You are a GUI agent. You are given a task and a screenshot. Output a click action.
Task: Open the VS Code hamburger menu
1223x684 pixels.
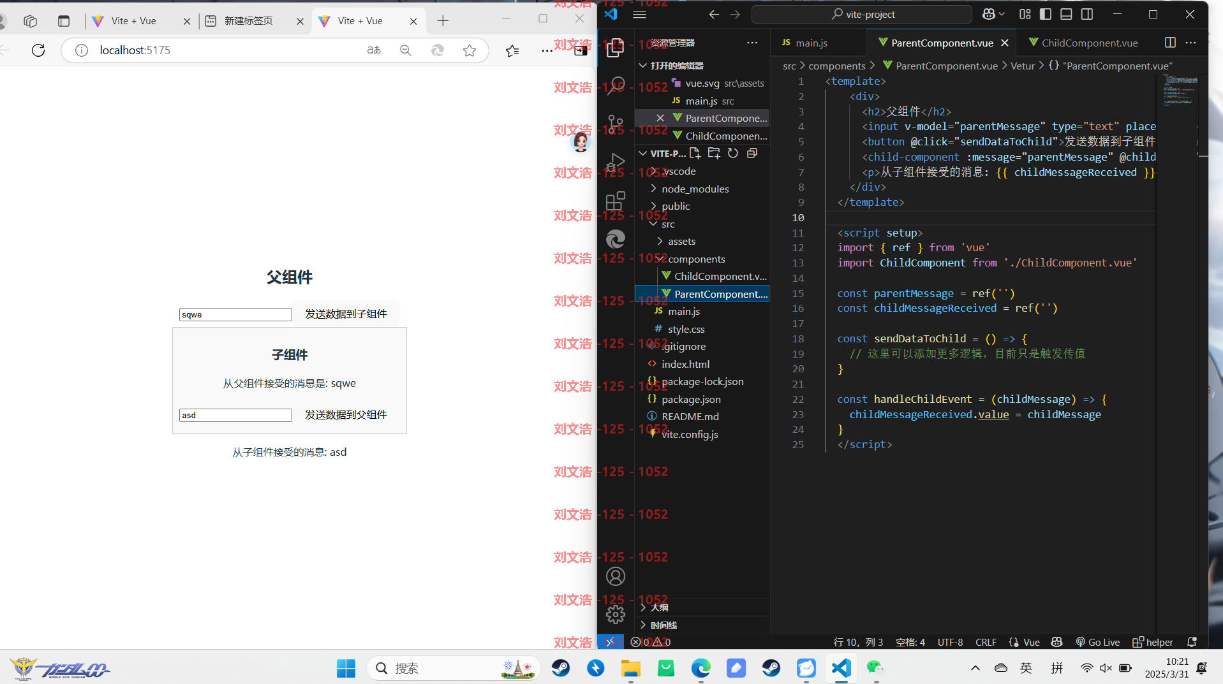click(x=639, y=14)
